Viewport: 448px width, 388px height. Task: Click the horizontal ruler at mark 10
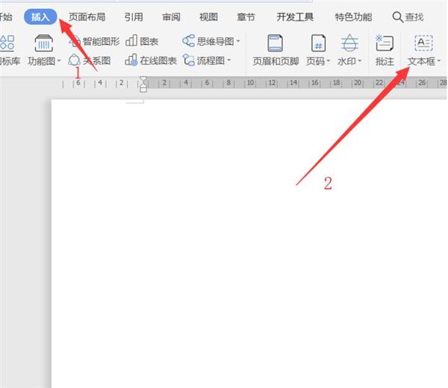pyautogui.click(x=251, y=83)
